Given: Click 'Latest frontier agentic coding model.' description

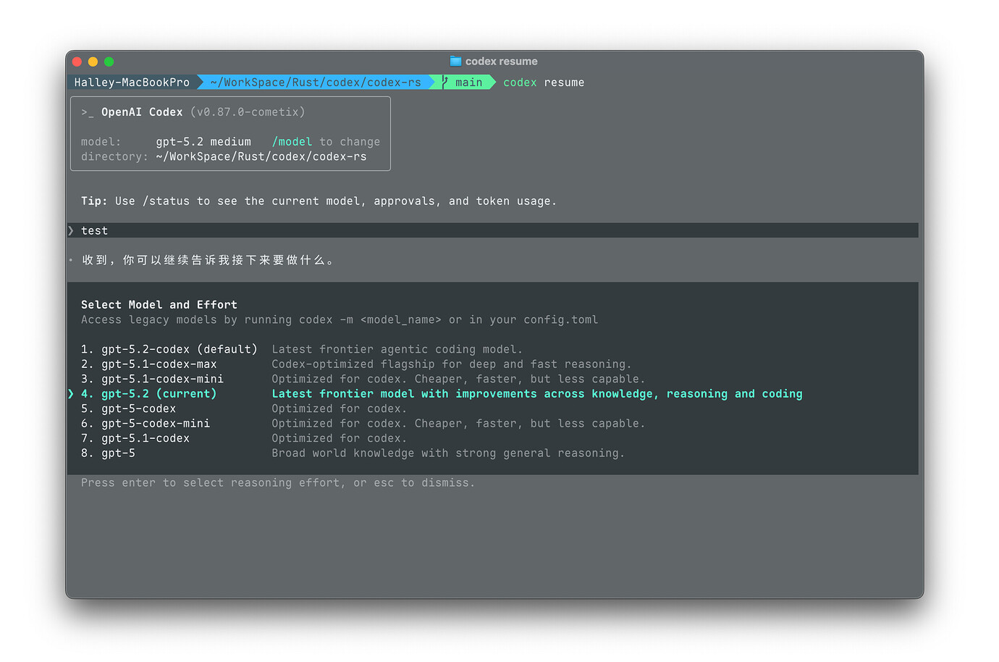Looking at the screenshot, I should point(397,349).
